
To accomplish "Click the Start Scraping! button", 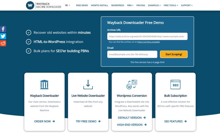I will 174,54.
